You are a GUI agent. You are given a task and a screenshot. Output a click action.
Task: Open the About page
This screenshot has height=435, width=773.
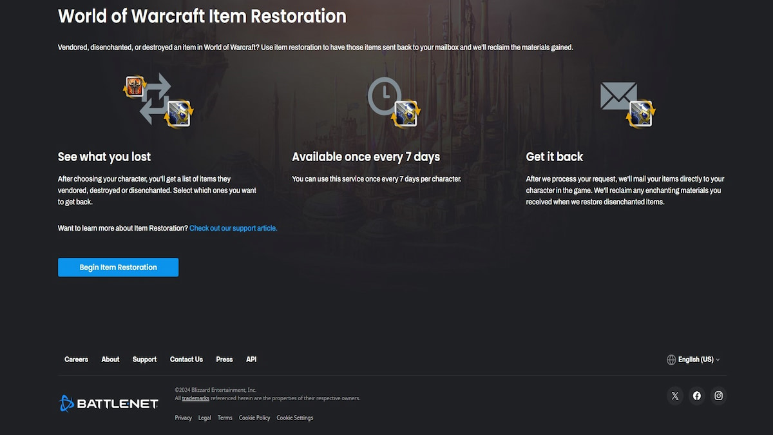110,359
